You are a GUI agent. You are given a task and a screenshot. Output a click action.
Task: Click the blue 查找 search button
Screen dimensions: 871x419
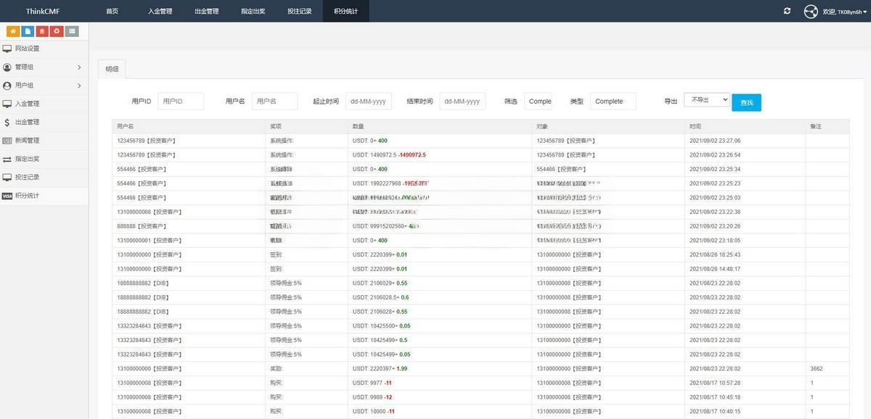746,103
